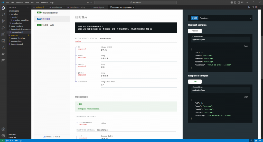The image size is (263, 142).
Task: Click the ithome2024 command center search box
Action: pos(136,3)
